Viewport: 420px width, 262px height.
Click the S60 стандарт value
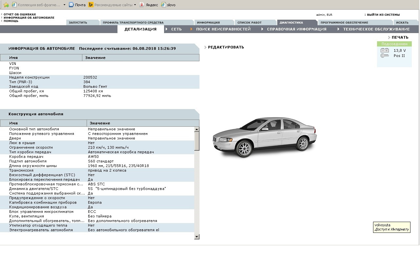(101, 161)
